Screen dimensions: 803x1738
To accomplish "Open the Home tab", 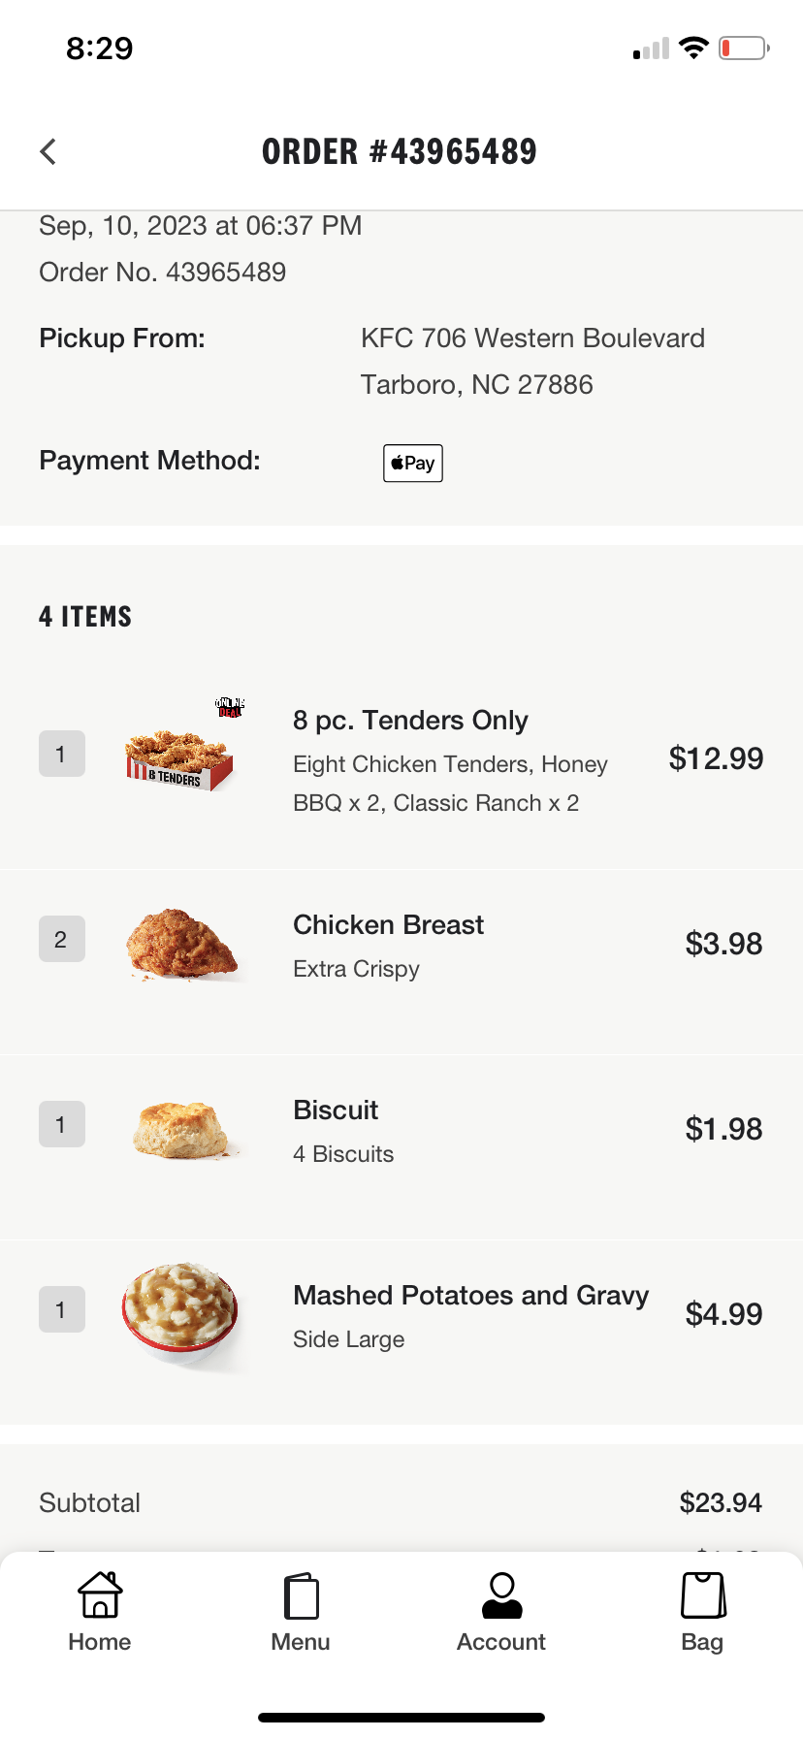I will (100, 1612).
